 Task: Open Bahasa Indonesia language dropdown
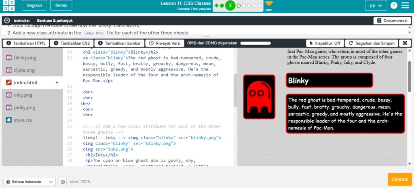coord(29,182)
